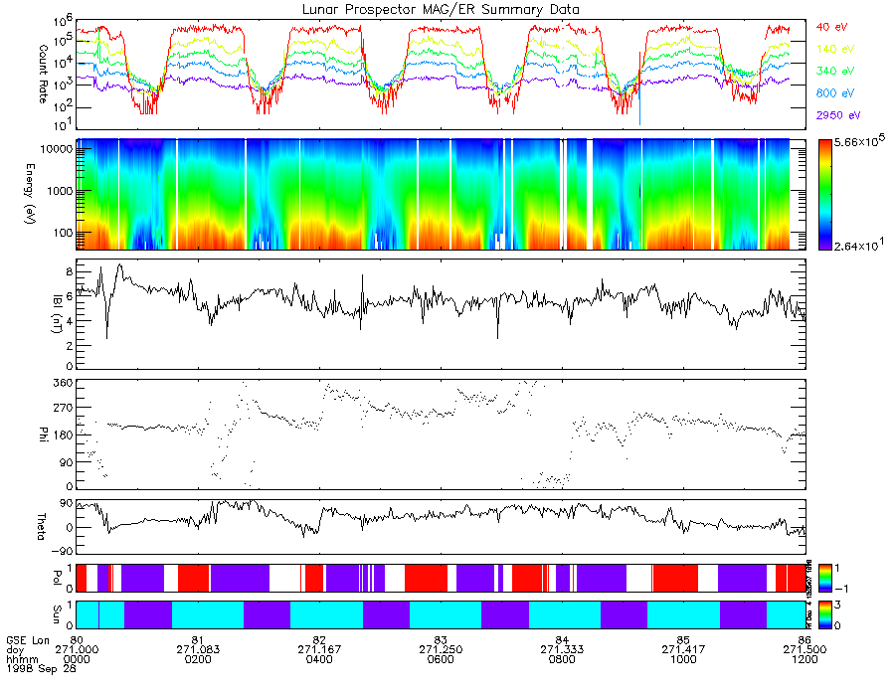Click the GSE Lon axis row label
This screenshot has height=696, width=895.
point(28,640)
